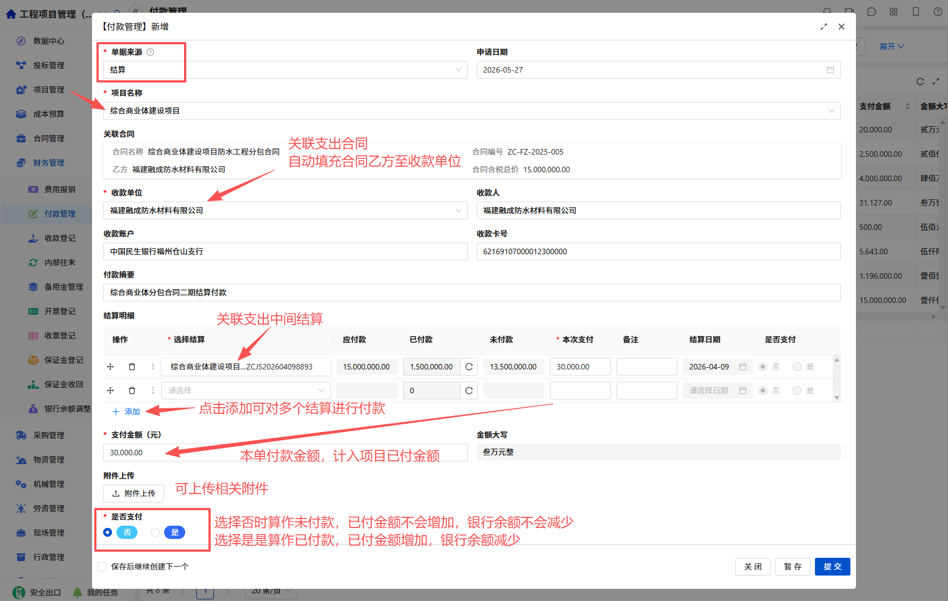Select 是 radio in second settlement row
The image size is (948, 601).
tap(797, 391)
